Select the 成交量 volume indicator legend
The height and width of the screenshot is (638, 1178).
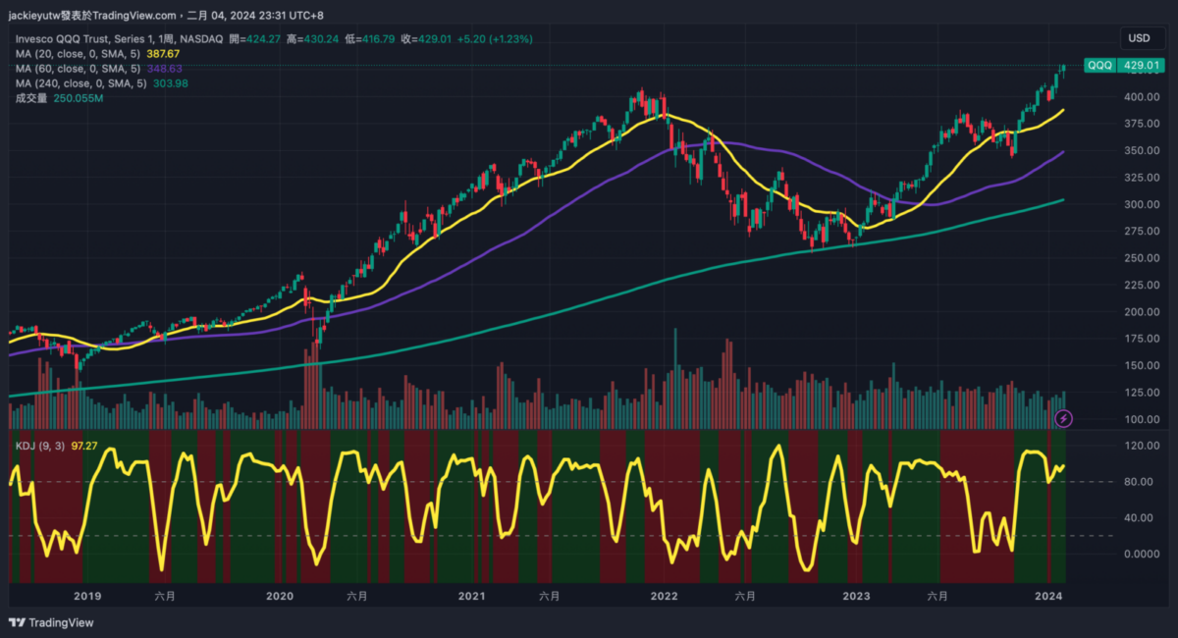tap(29, 98)
